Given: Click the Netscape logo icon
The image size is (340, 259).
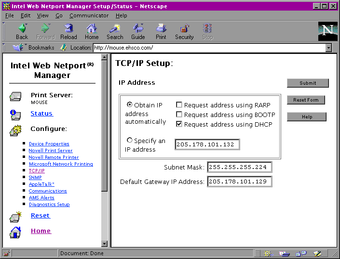Looking at the screenshot, I should click(x=327, y=31).
